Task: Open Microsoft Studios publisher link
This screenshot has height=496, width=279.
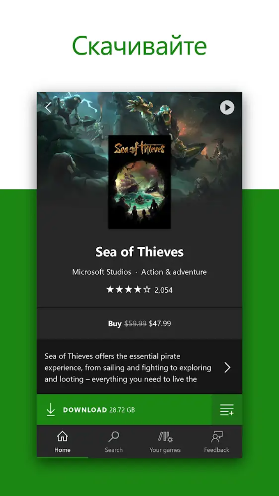Action: click(x=102, y=272)
